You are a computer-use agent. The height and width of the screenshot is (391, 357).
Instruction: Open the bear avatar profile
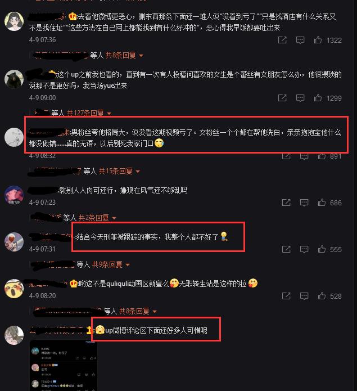point(14,79)
